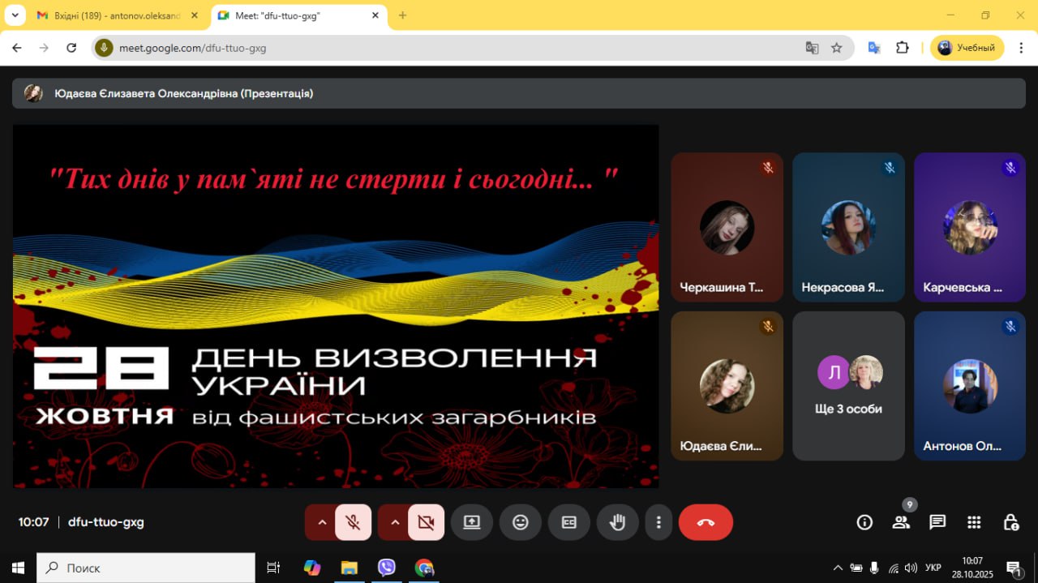The image size is (1038, 583).
Task: Open more options three-dot menu
Action: pos(659,522)
